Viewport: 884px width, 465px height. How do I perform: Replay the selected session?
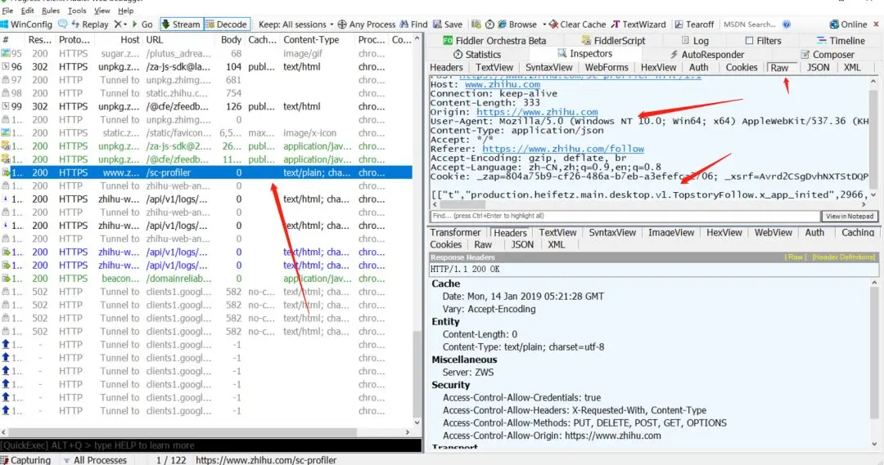(x=90, y=25)
